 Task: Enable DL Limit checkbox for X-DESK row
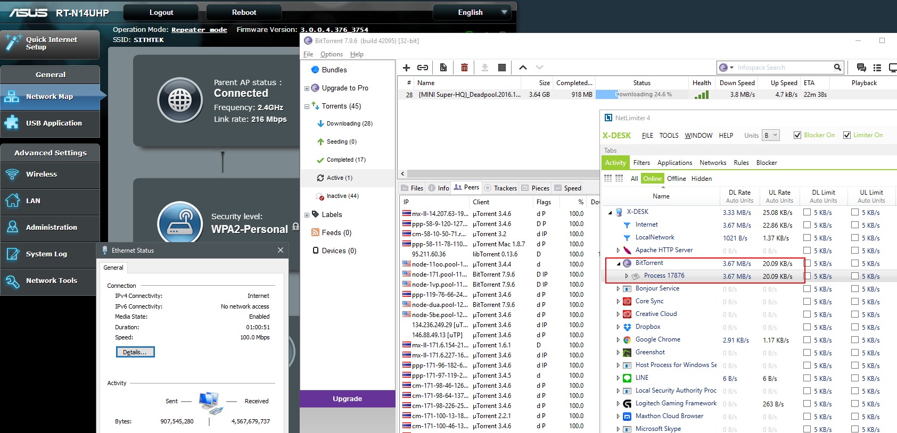(x=807, y=212)
